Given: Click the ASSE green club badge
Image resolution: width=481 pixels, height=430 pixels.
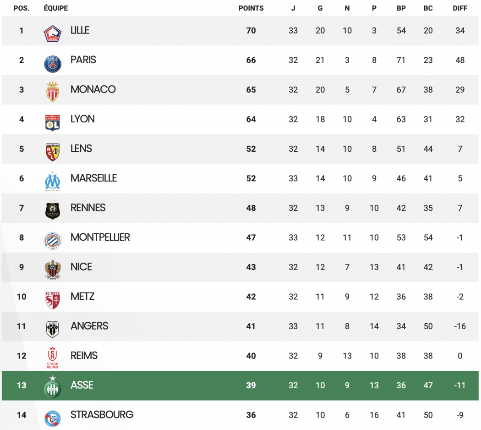Looking at the screenshot, I should coord(53,386).
